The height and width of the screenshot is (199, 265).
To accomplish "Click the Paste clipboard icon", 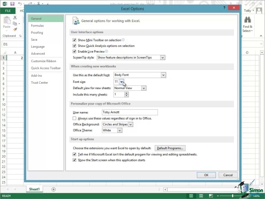I will point(7,20).
